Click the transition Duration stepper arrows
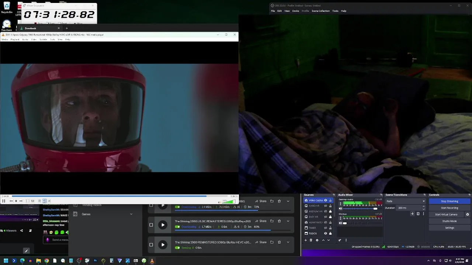Image resolution: width=472 pixels, height=265 pixels. [423, 208]
